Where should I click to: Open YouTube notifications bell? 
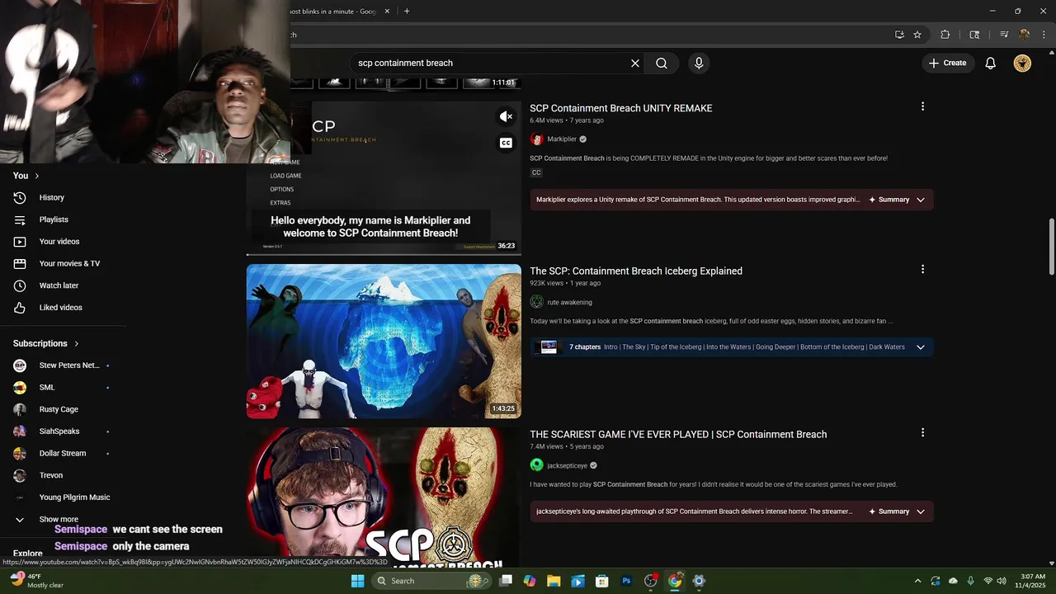tap(991, 63)
